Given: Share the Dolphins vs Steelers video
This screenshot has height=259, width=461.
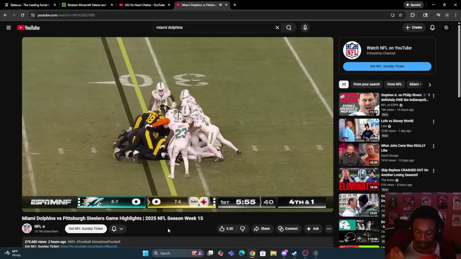Looking at the screenshot, I should (262, 229).
